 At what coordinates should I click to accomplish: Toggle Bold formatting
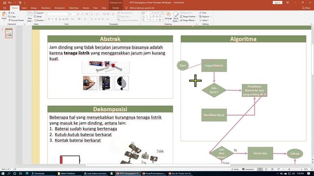[49, 19]
